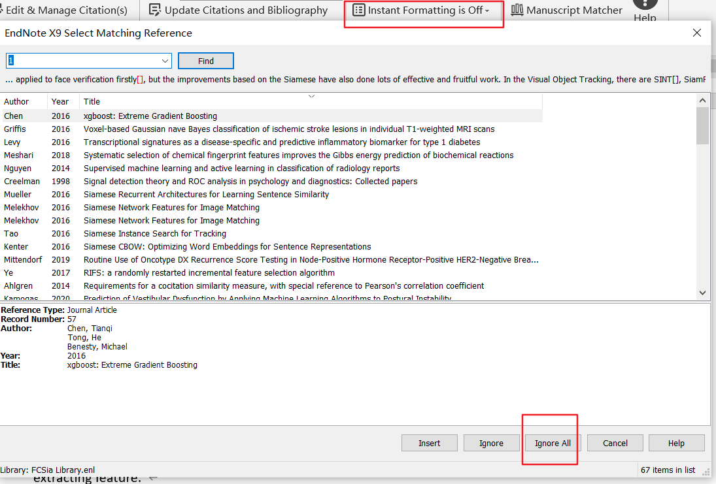Click the Ignore button
This screenshot has width=716, height=484.
tap(491, 443)
